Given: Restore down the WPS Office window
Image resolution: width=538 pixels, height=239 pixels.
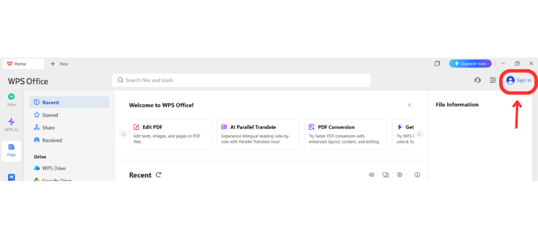Looking at the screenshot, I should point(517,63).
